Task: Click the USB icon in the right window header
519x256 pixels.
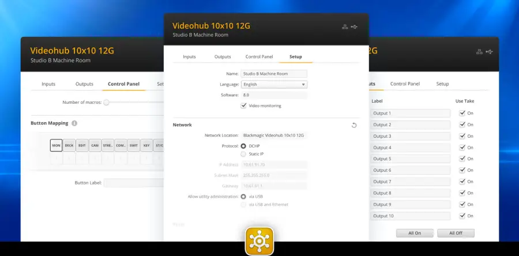Action: [489, 52]
